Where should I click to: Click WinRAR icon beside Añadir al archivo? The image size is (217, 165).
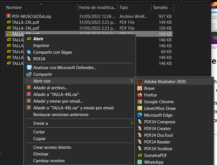click(29, 88)
